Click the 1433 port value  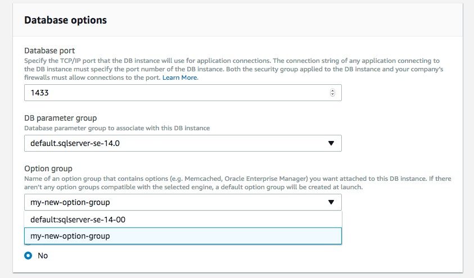point(39,93)
